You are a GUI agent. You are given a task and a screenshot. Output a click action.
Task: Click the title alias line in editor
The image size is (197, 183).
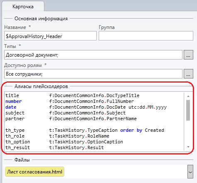pos(72,95)
